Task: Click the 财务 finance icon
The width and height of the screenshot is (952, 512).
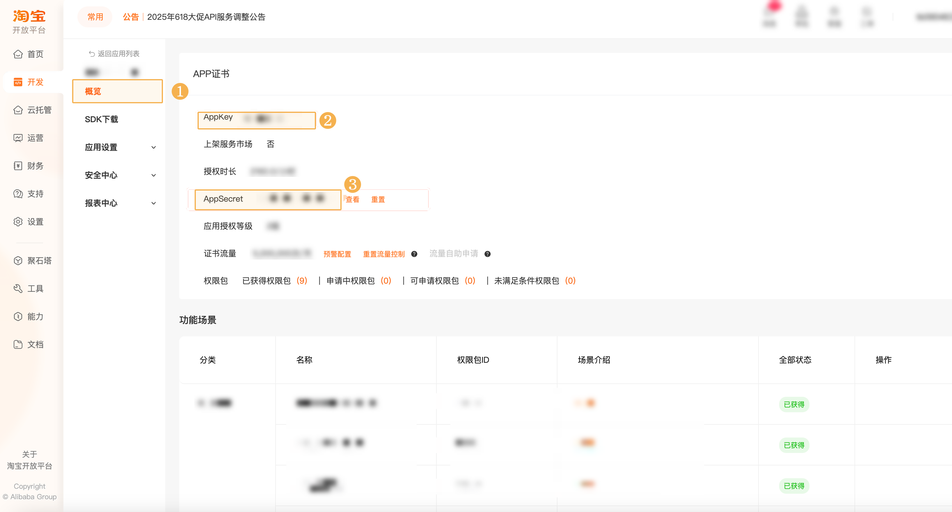Action: click(18, 166)
